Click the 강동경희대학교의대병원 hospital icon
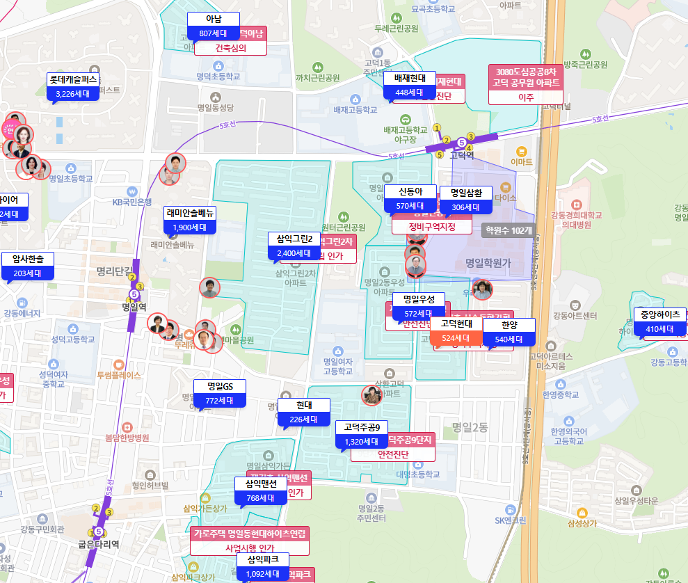688x583 pixels. pos(576,203)
